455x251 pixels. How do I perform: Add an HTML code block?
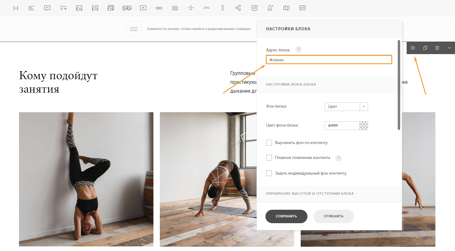coord(302,8)
